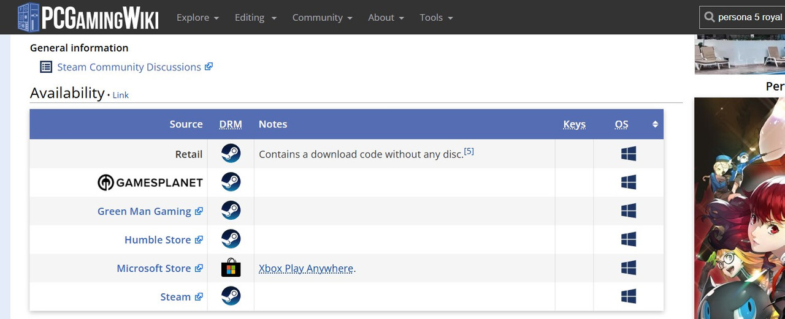The height and width of the screenshot is (319, 785).
Task: Click the external link icon after Humble Store
Action: click(x=199, y=239)
